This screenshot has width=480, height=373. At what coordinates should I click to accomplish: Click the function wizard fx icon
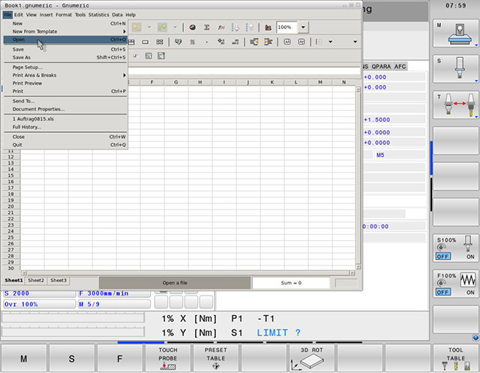tap(221, 27)
